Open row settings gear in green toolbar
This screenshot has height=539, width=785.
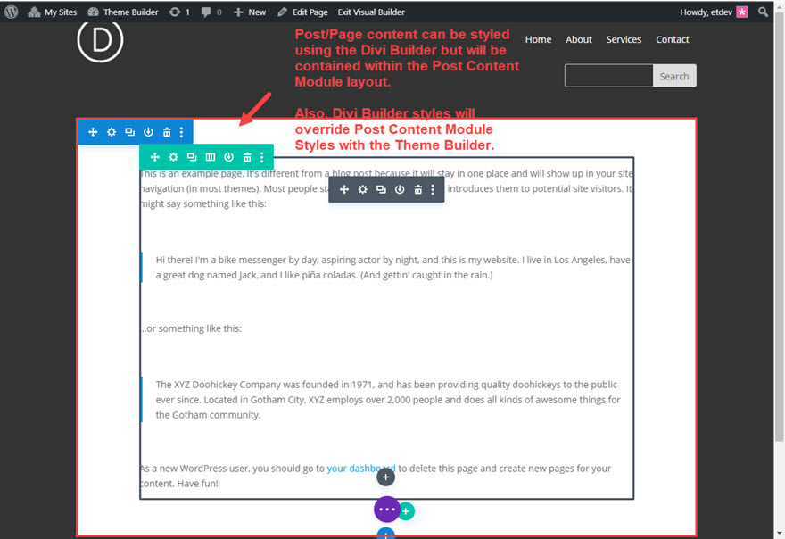[x=173, y=157]
